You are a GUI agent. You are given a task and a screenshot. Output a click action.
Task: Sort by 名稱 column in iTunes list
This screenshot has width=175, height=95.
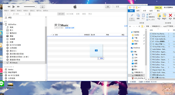point(56,35)
